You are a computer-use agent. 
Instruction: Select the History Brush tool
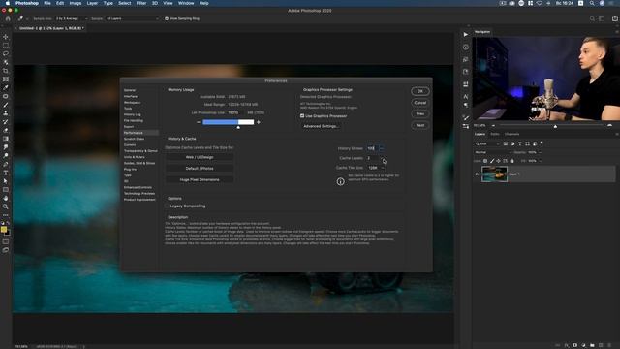tap(6, 122)
